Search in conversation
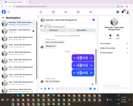Image resolution: width=133 pixels, height=106 pixels. [x=118, y=36]
